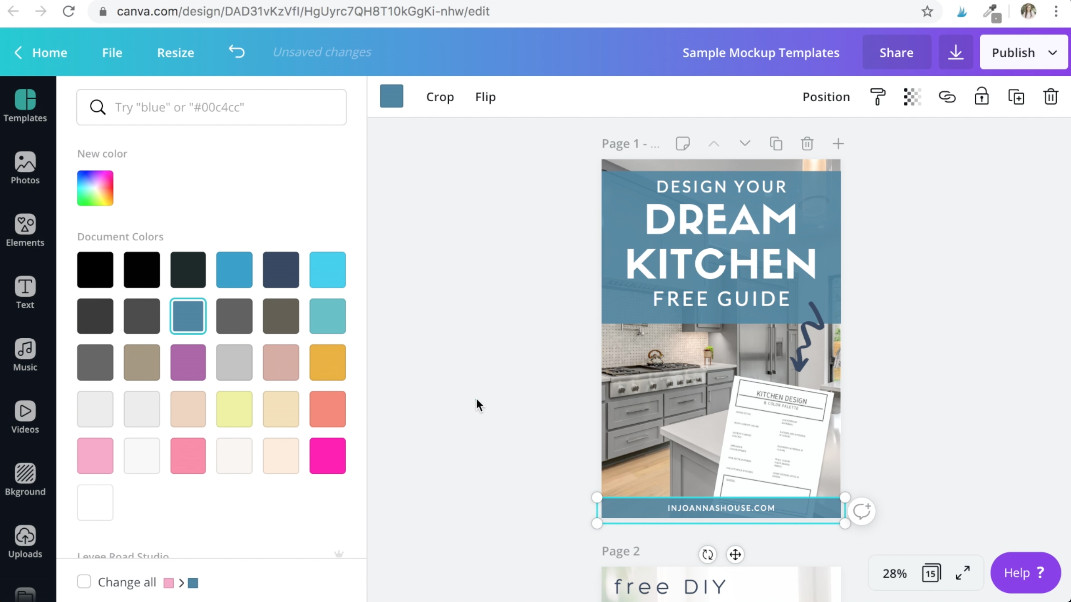Delete selected element with toolbar trash icon

pos(1050,97)
